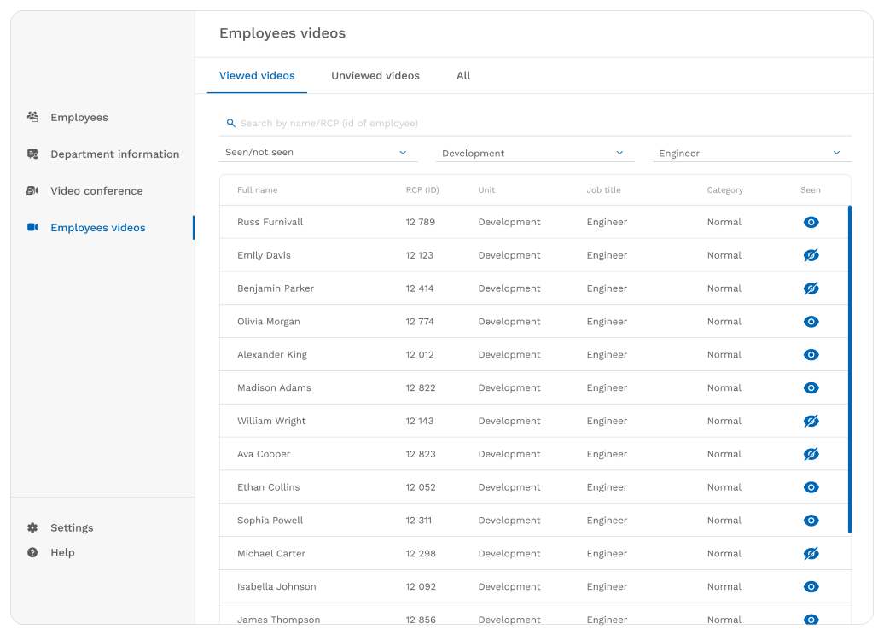Open Settings from the sidebar
884x635 pixels.
(x=72, y=527)
